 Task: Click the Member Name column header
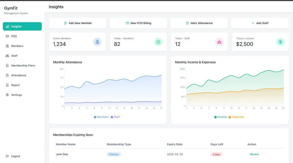pos(66,144)
